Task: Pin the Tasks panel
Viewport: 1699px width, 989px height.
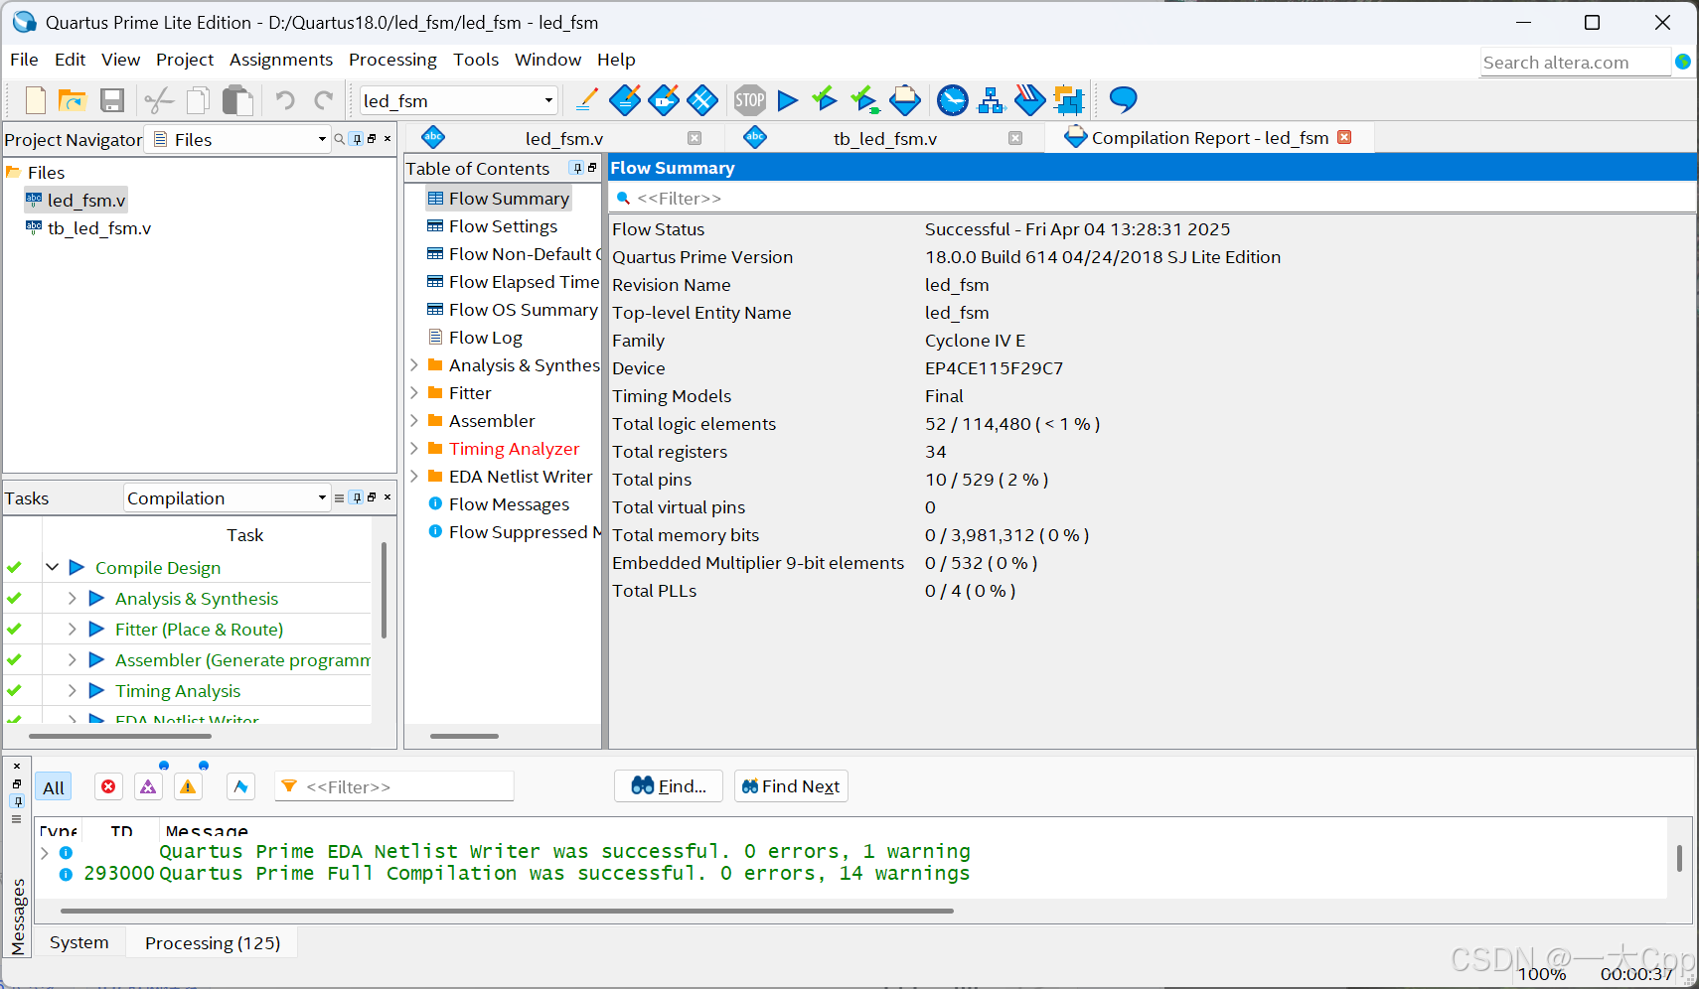Action: pyautogui.click(x=357, y=497)
